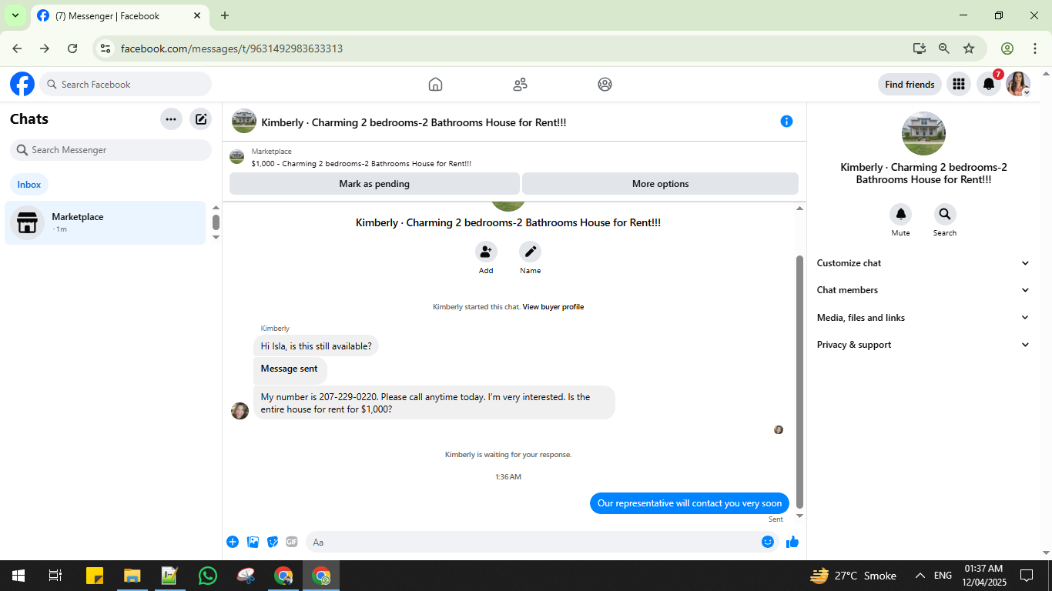
Task: Choose a GIF in the composer
Action: (x=292, y=542)
